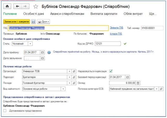The width and height of the screenshot is (167, 118).
Task: Add this page to favorites star
Action: pos(36,6)
